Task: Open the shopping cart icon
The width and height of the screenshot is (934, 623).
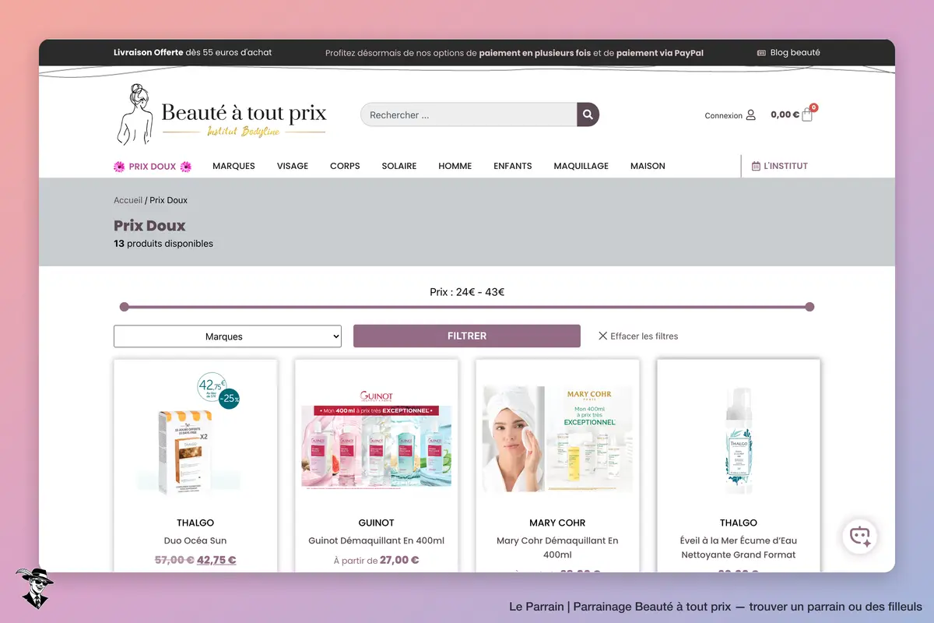Action: pyautogui.click(x=807, y=114)
